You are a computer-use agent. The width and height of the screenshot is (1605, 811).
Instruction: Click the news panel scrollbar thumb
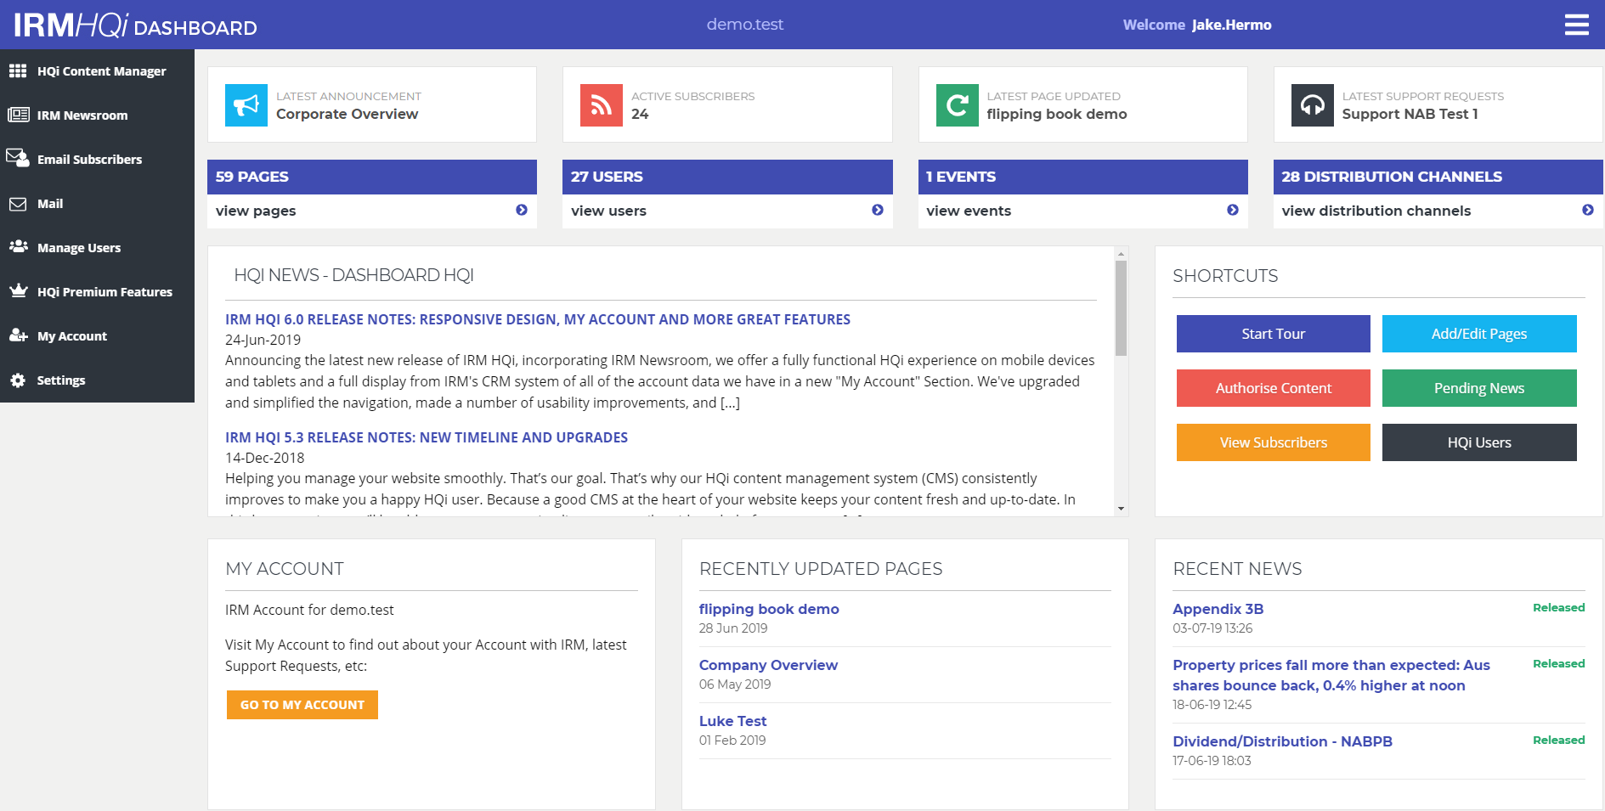tap(1121, 308)
